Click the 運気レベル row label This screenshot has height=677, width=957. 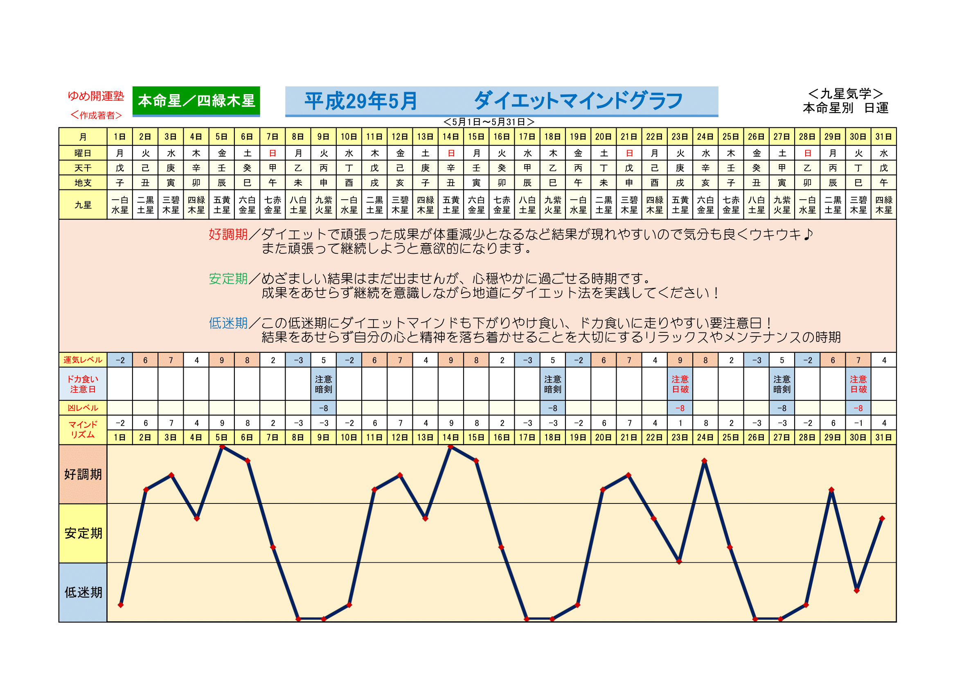tap(83, 360)
